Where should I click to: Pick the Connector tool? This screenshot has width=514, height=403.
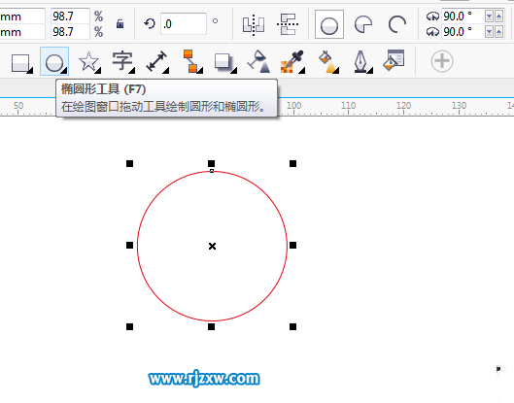click(191, 61)
